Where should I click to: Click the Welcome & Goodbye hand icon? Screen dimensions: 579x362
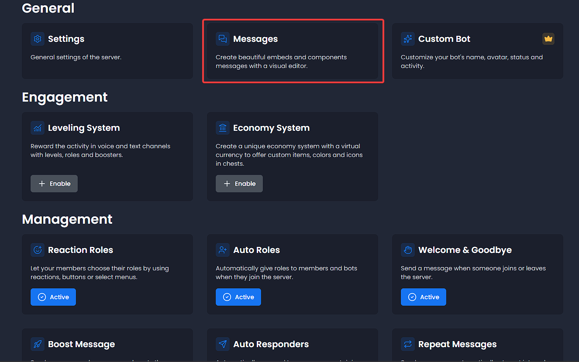tap(408, 250)
